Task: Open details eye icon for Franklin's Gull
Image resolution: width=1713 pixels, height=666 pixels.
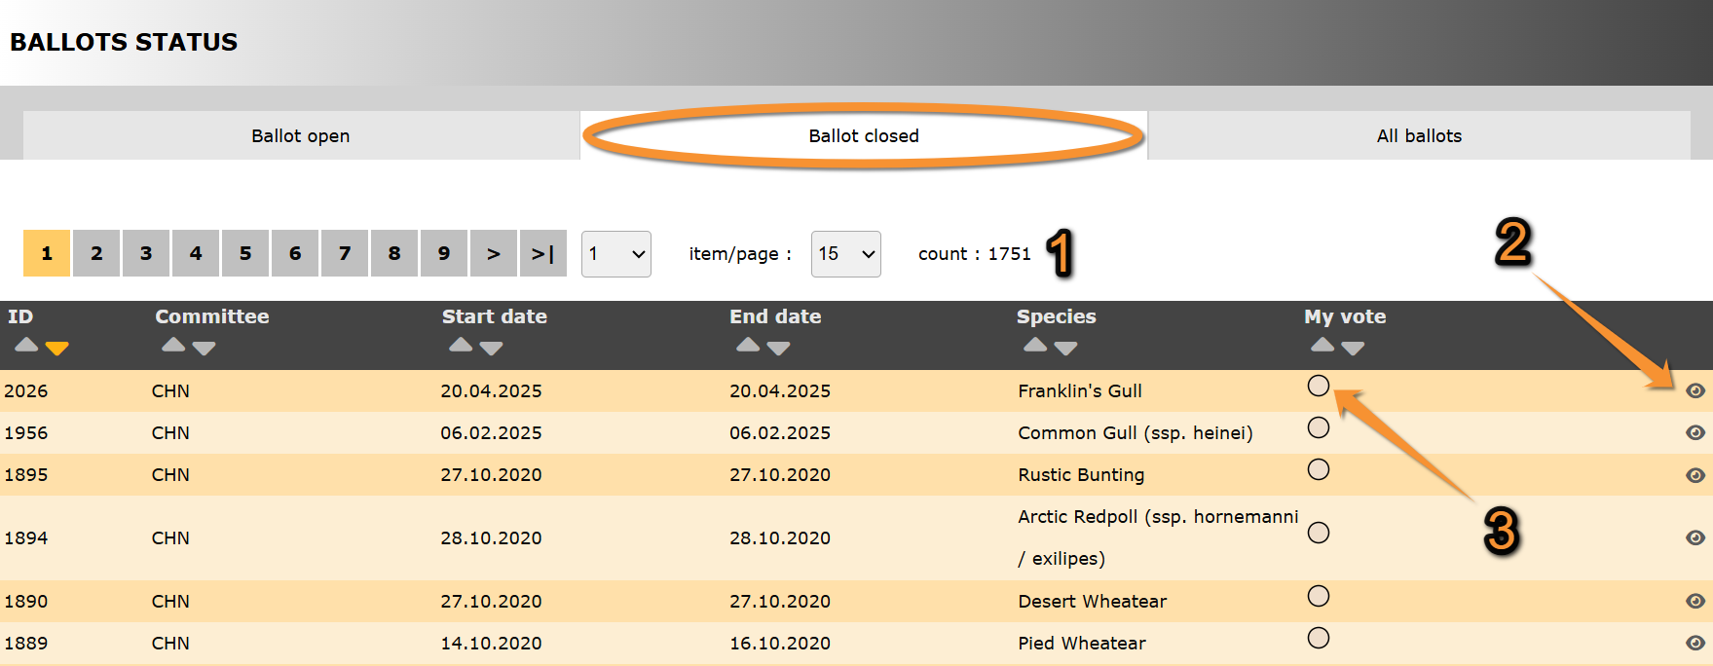Action: (x=1694, y=390)
